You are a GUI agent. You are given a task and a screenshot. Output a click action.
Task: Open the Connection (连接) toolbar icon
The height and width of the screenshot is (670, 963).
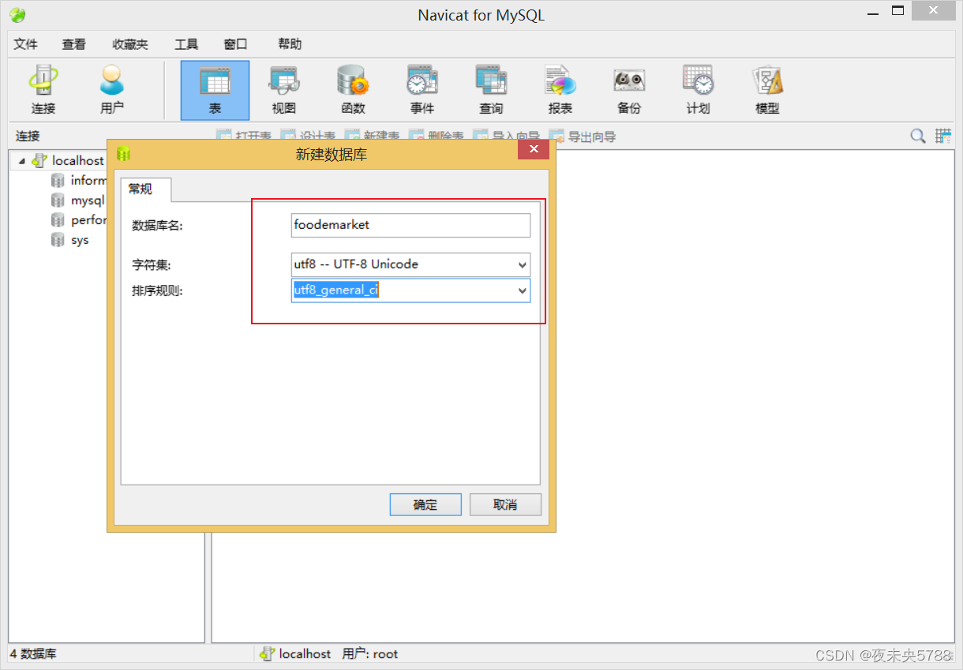coord(43,91)
